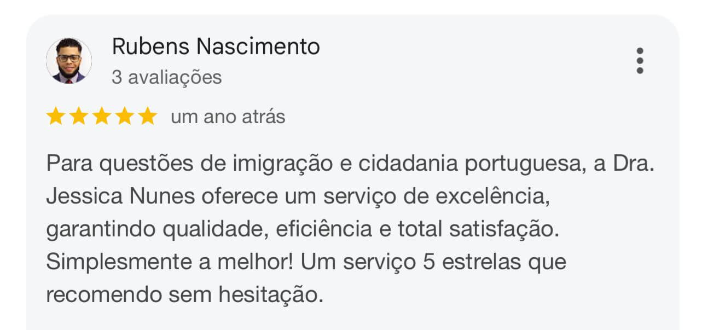Click the first gold rating star
Viewport: 702px width, 330px height.
pos(55,117)
